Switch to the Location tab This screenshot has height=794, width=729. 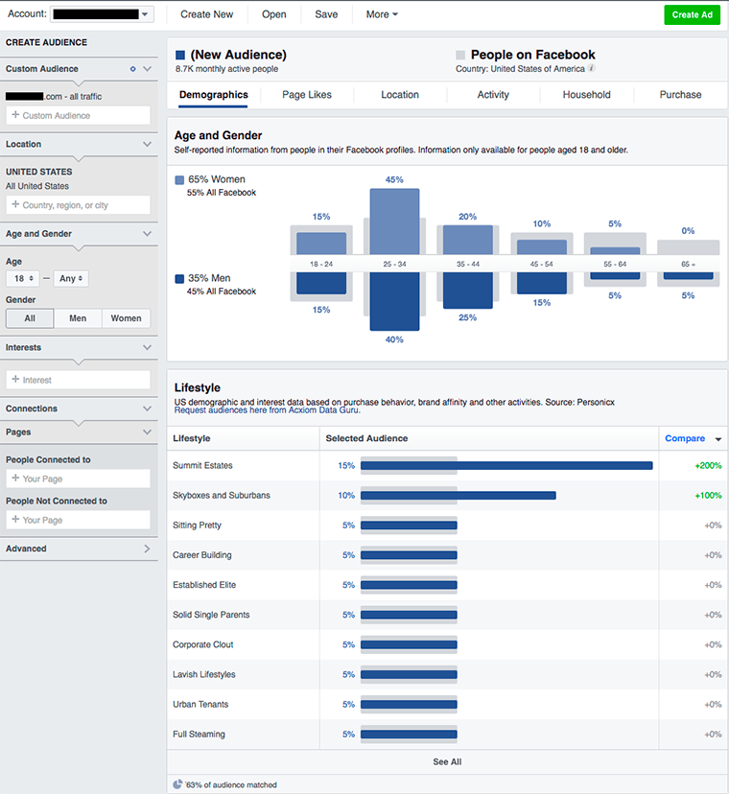400,95
